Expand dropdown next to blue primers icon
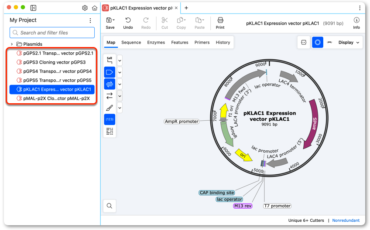The height and width of the screenshot is (230, 370). coord(120,84)
